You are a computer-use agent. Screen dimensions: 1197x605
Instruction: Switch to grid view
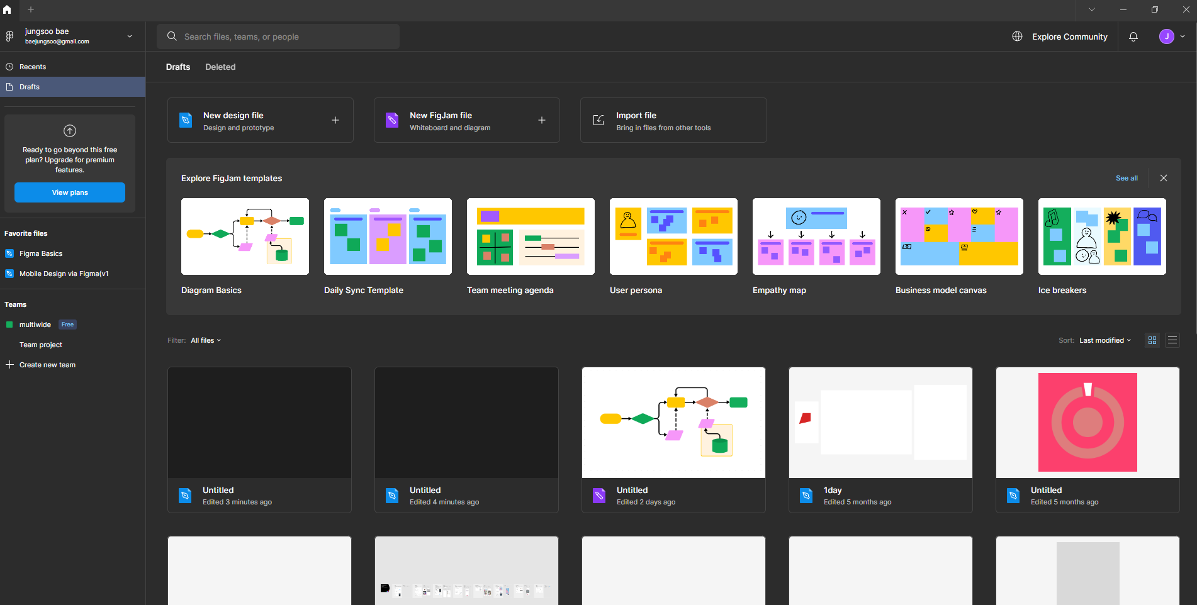(x=1152, y=340)
